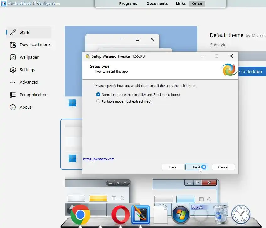Click the Advanced three-dots icon
266x228 pixels.
(x=13, y=82)
